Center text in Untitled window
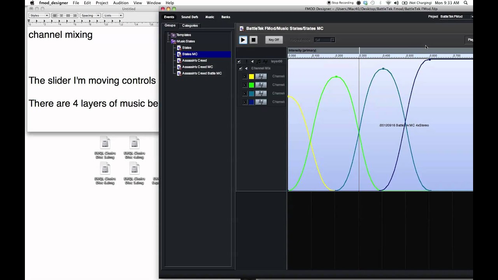The width and height of the screenshot is (498, 280). pos(61,16)
